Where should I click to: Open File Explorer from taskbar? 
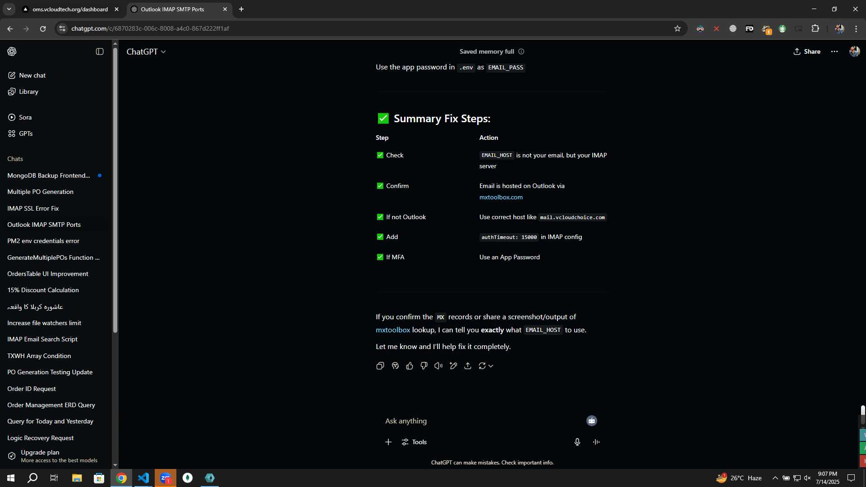(x=77, y=478)
